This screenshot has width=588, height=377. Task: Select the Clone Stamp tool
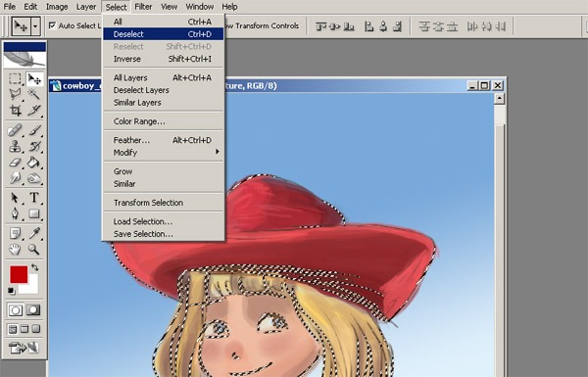(15, 146)
